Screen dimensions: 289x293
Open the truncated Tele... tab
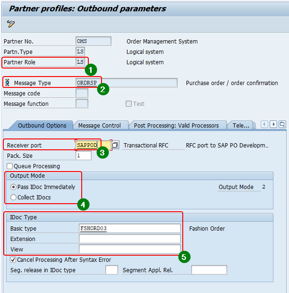(x=241, y=125)
